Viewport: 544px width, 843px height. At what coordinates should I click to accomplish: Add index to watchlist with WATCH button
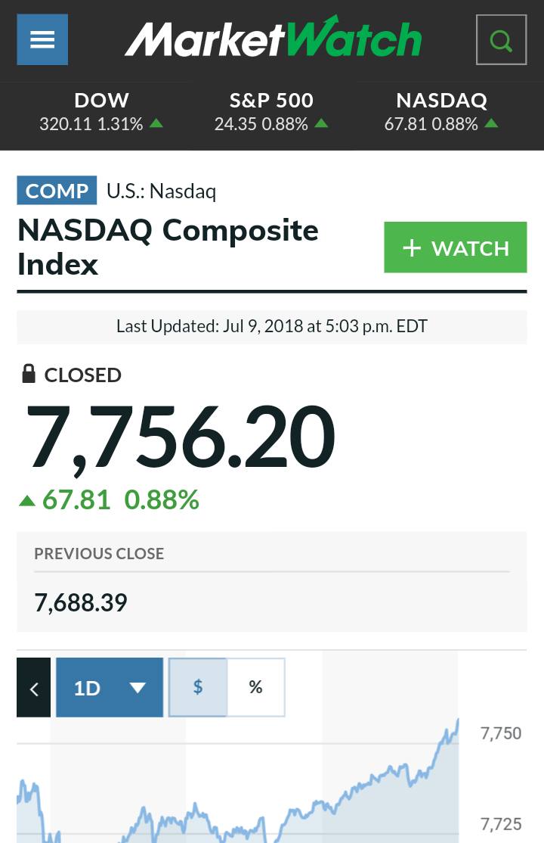(x=455, y=247)
